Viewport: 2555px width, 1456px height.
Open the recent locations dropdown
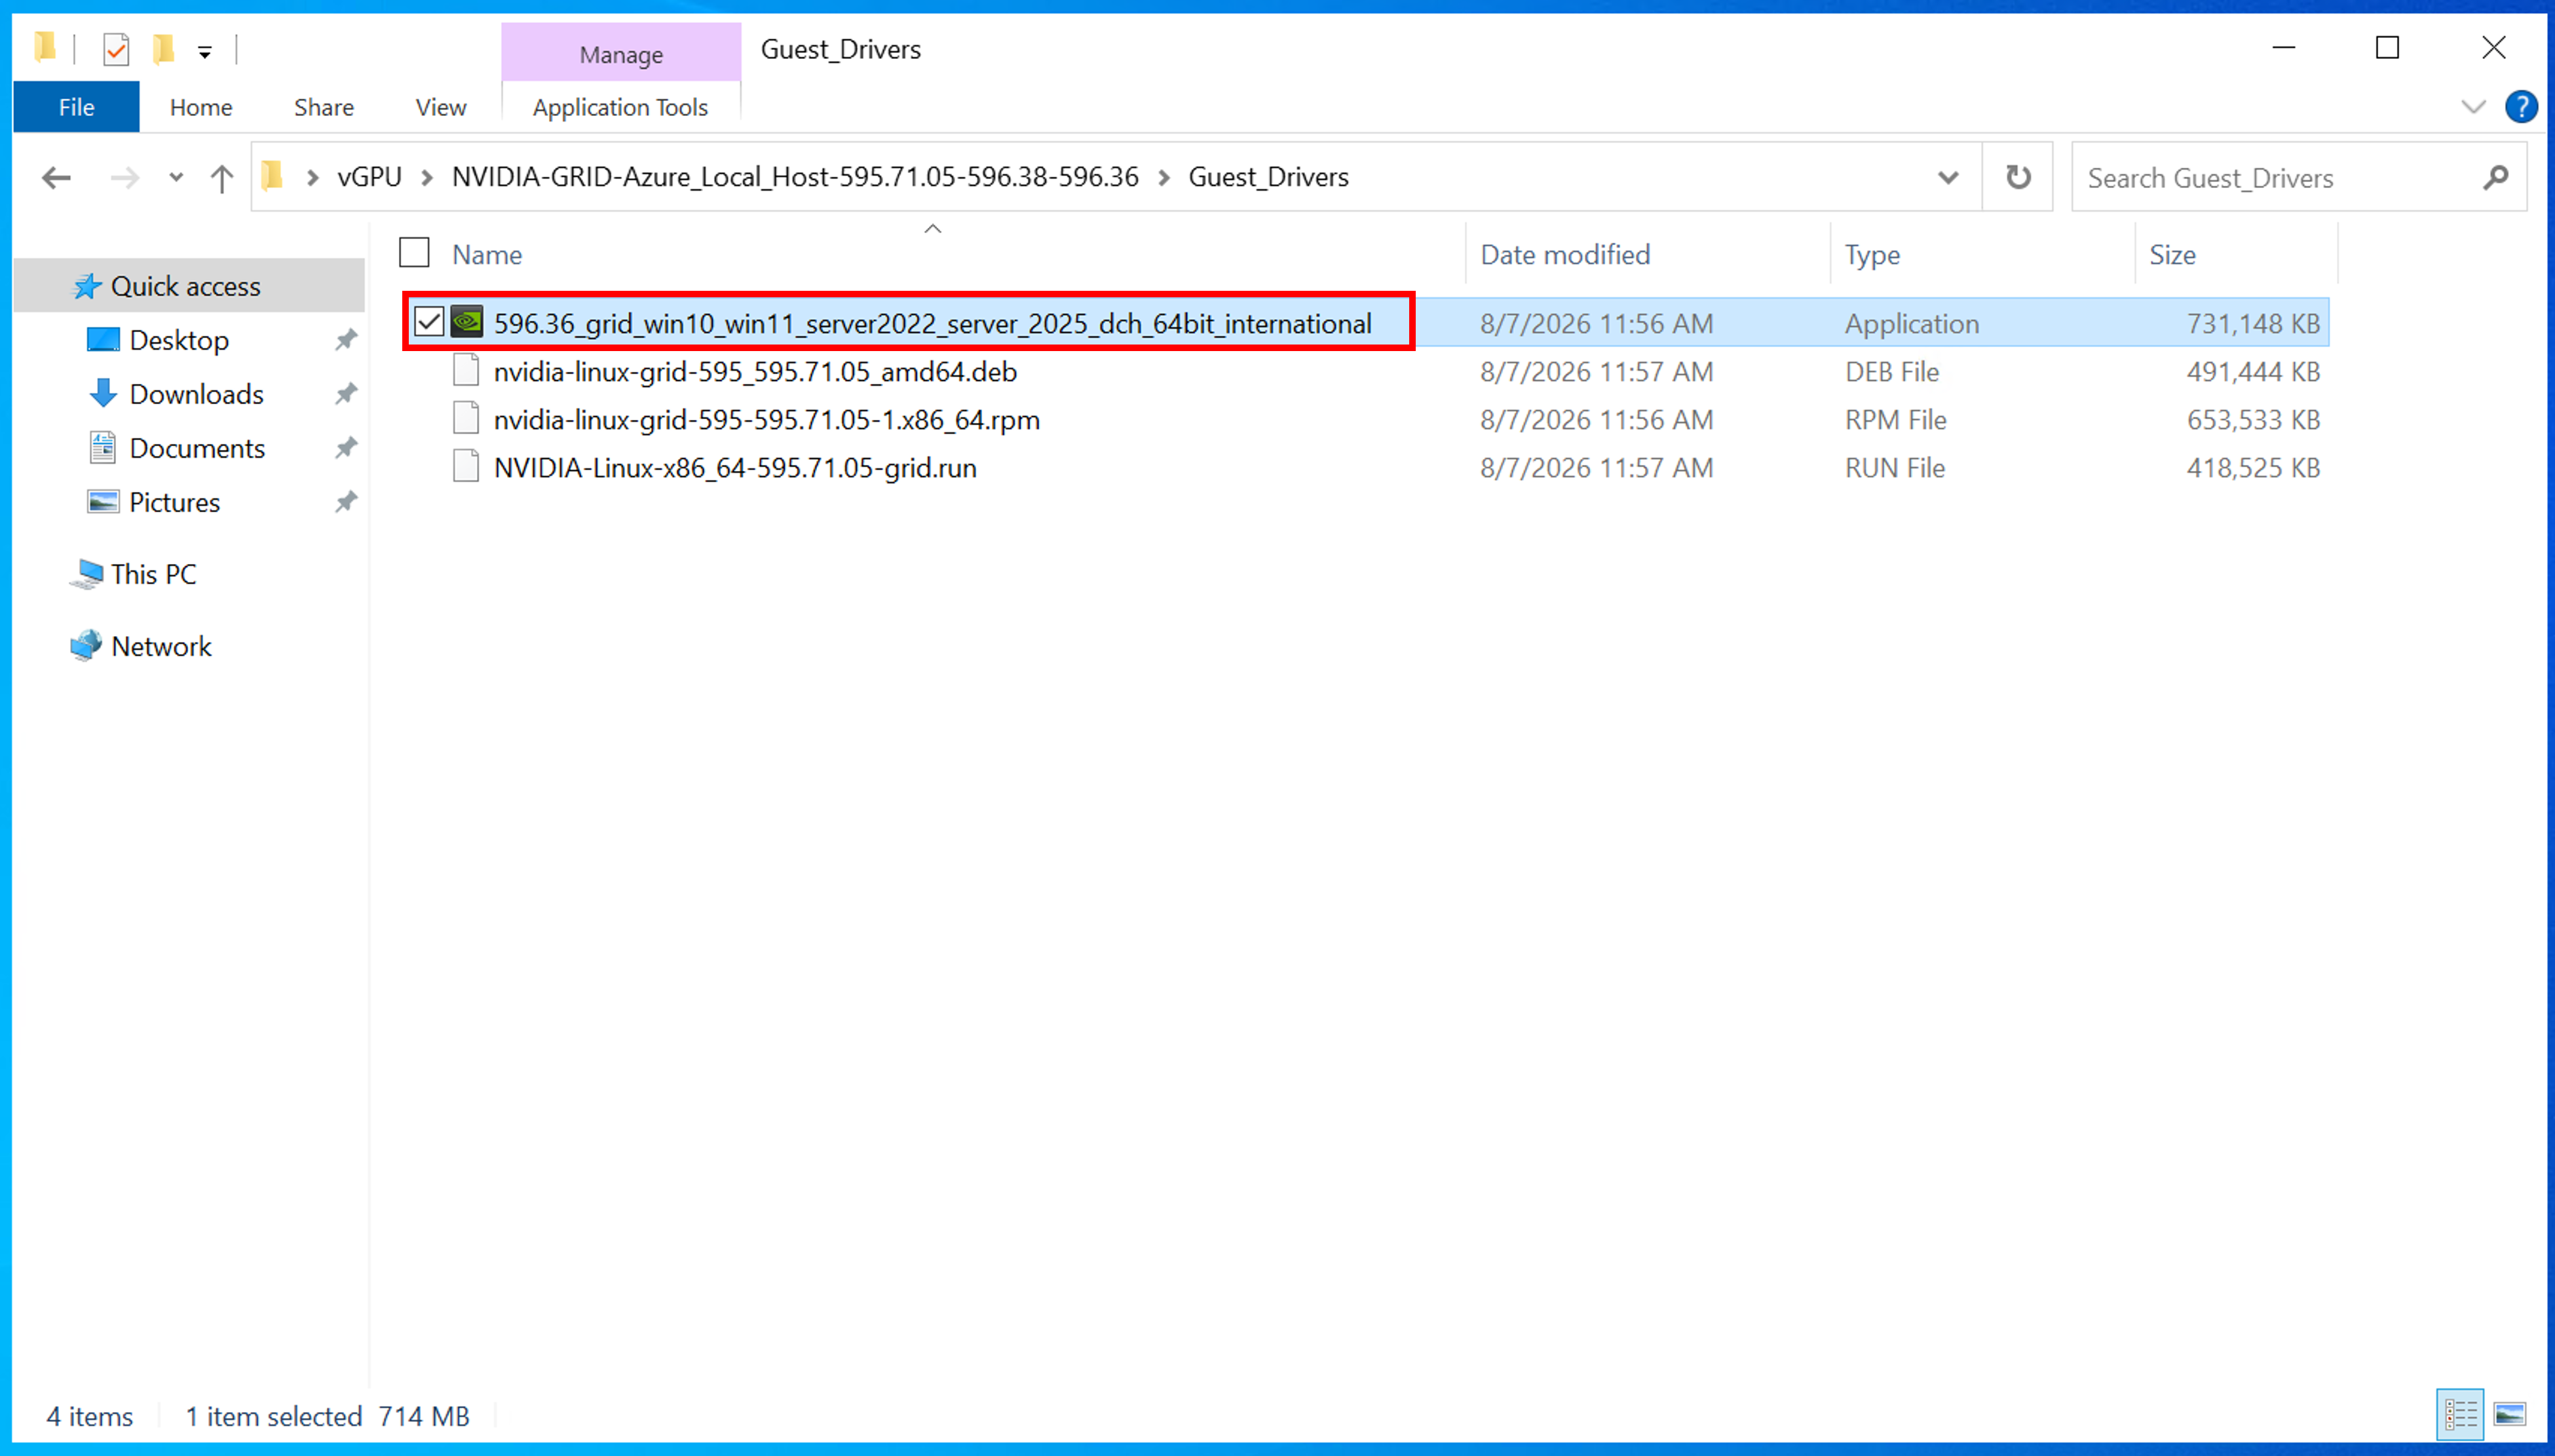click(x=176, y=178)
